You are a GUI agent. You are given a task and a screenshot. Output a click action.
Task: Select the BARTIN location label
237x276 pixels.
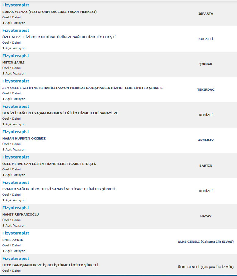coord(206,166)
